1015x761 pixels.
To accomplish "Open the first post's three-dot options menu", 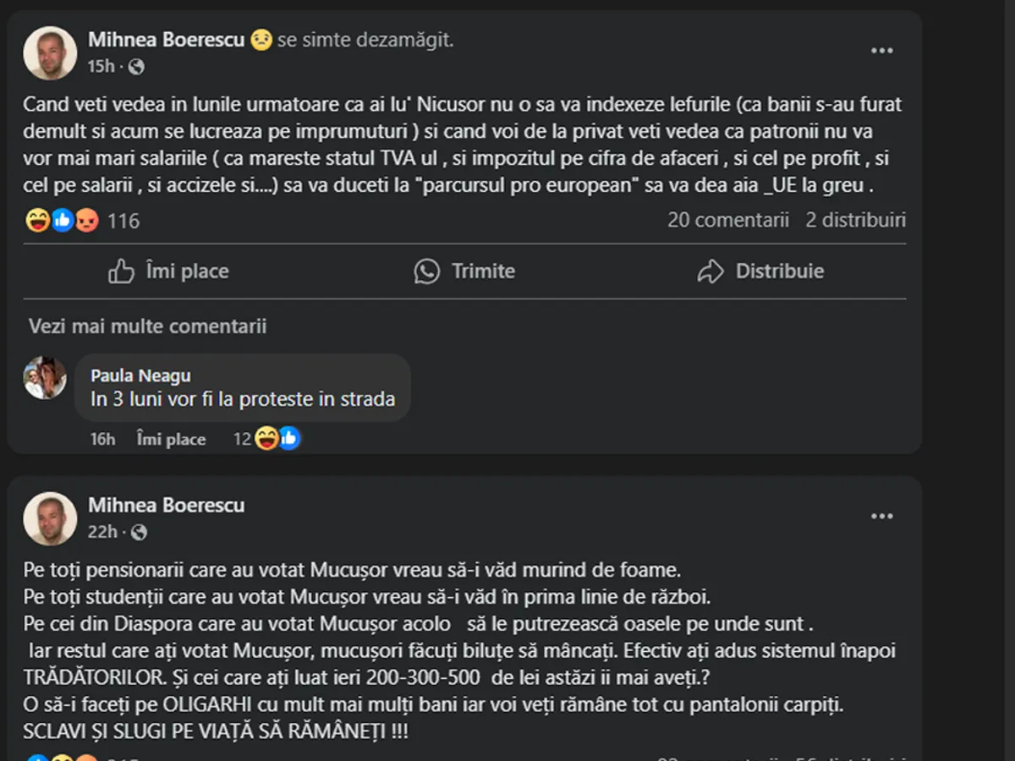I will [882, 52].
